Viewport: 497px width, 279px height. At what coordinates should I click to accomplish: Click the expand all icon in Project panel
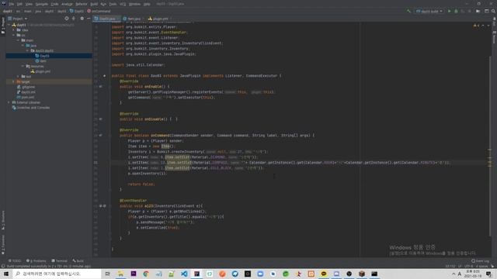[74, 19]
